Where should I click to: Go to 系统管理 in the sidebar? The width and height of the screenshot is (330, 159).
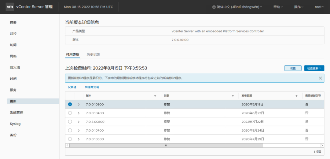tap(16, 112)
